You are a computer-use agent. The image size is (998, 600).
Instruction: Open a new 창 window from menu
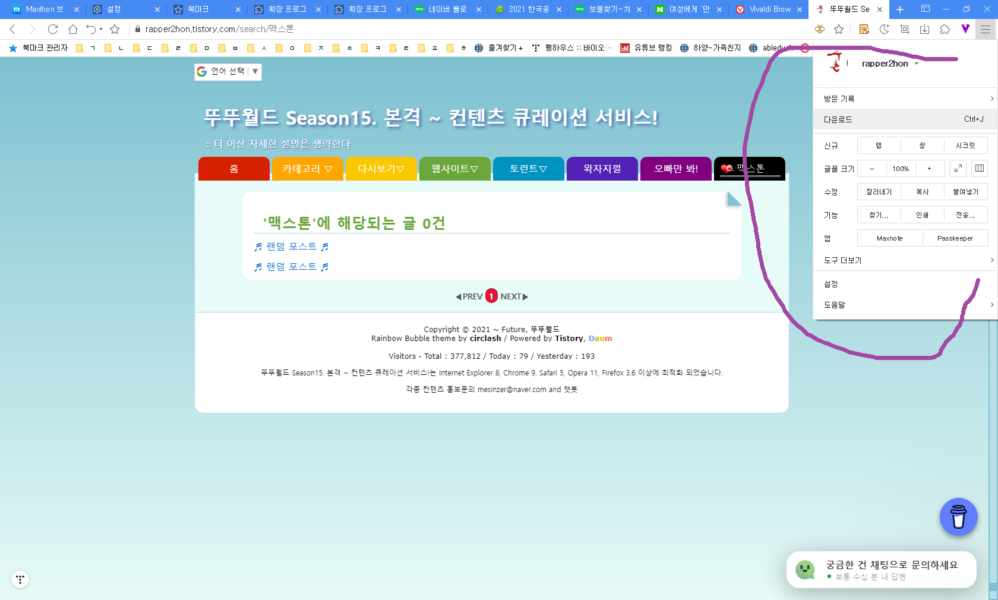[922, 146]
